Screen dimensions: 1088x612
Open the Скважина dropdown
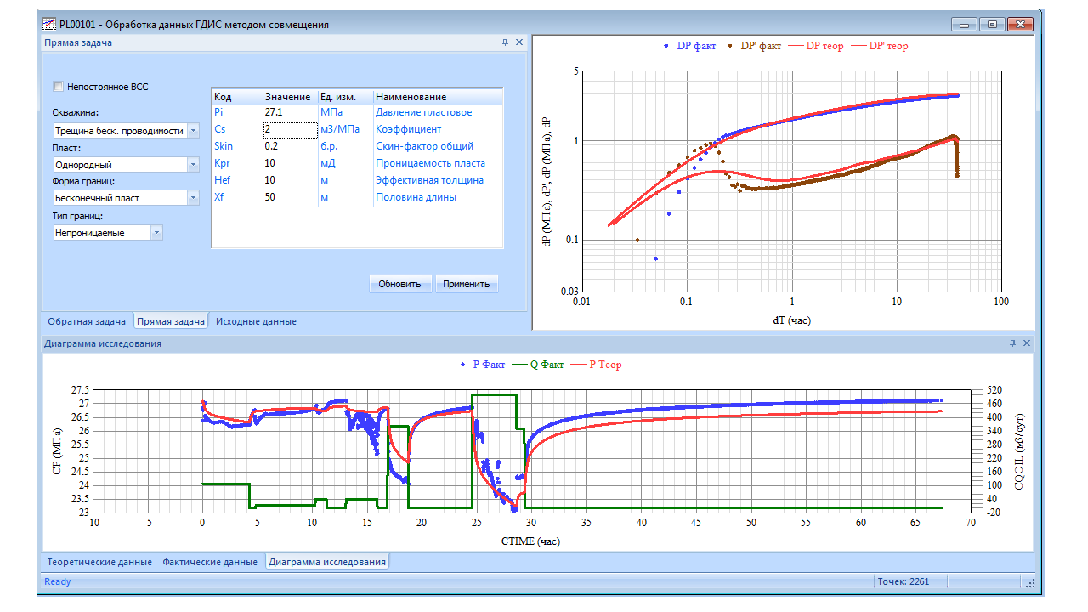193,131
